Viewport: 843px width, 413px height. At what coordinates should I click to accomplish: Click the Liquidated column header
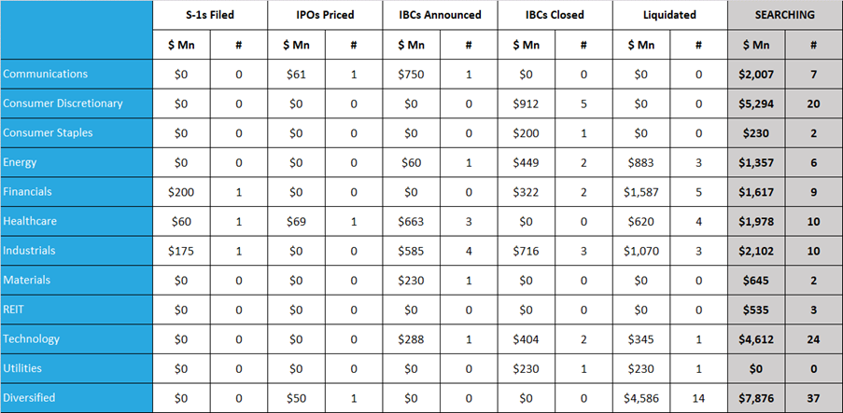(669, 15)
